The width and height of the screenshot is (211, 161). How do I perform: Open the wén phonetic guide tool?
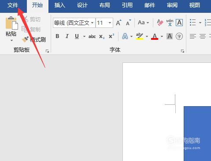point(170,23)
